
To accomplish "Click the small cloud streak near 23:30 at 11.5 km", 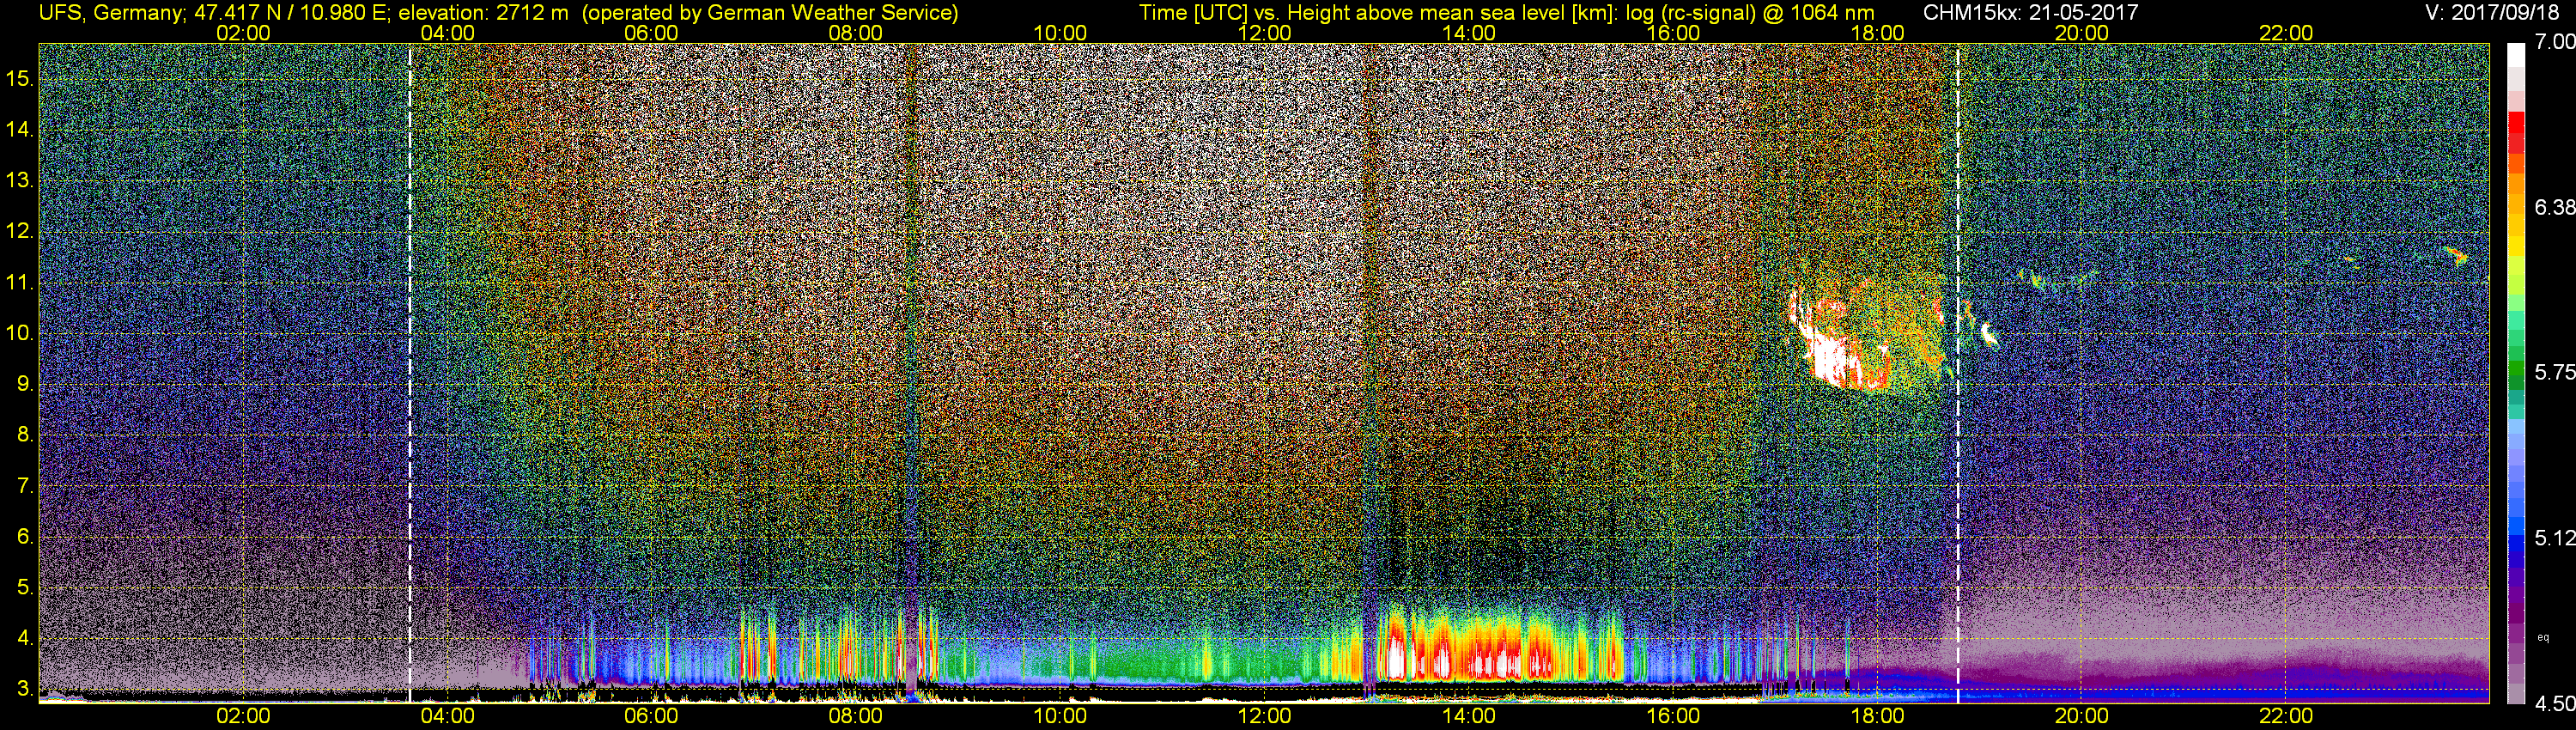I will (2457, 255).
